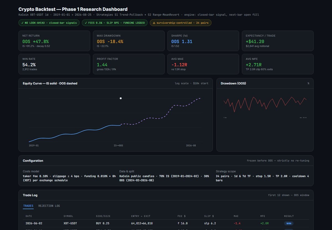332x230 pixels.
Task: Click the 'TP 2.0R clip 60% exits' text
Action: pos(259,69)
